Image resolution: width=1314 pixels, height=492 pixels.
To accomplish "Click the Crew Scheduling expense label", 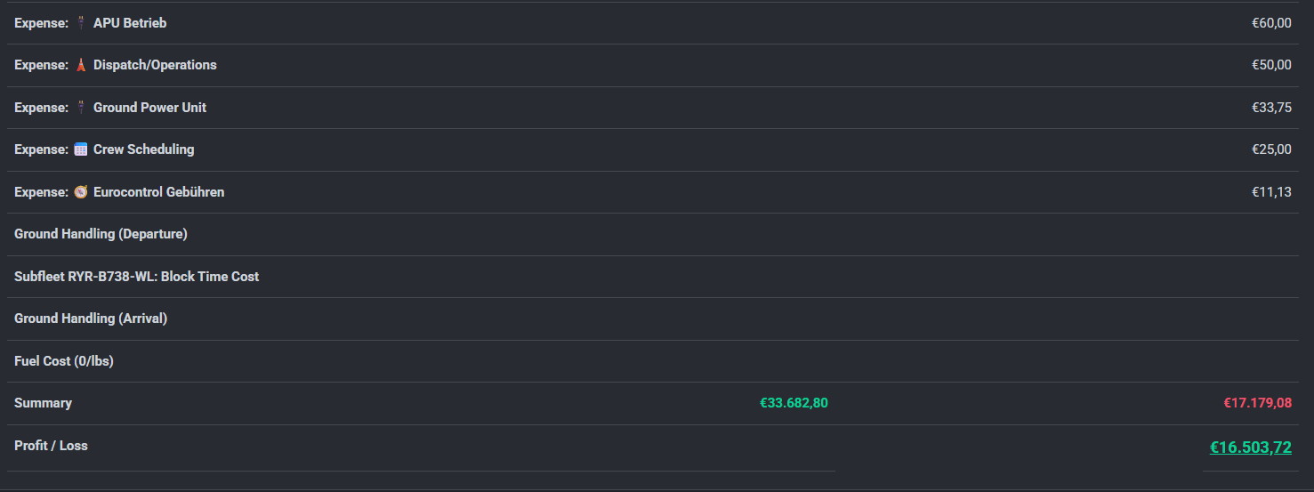I will pos(143,149).
